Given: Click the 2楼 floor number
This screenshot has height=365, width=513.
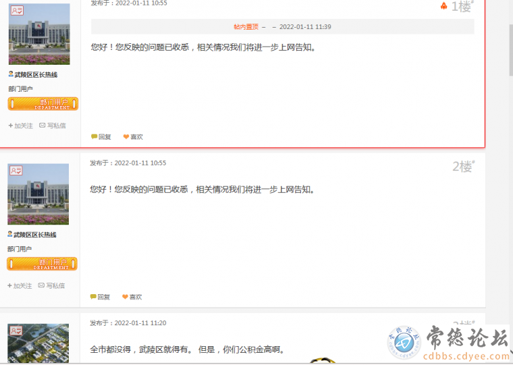Looking at the screenshot, I should [x=463, y=167].
